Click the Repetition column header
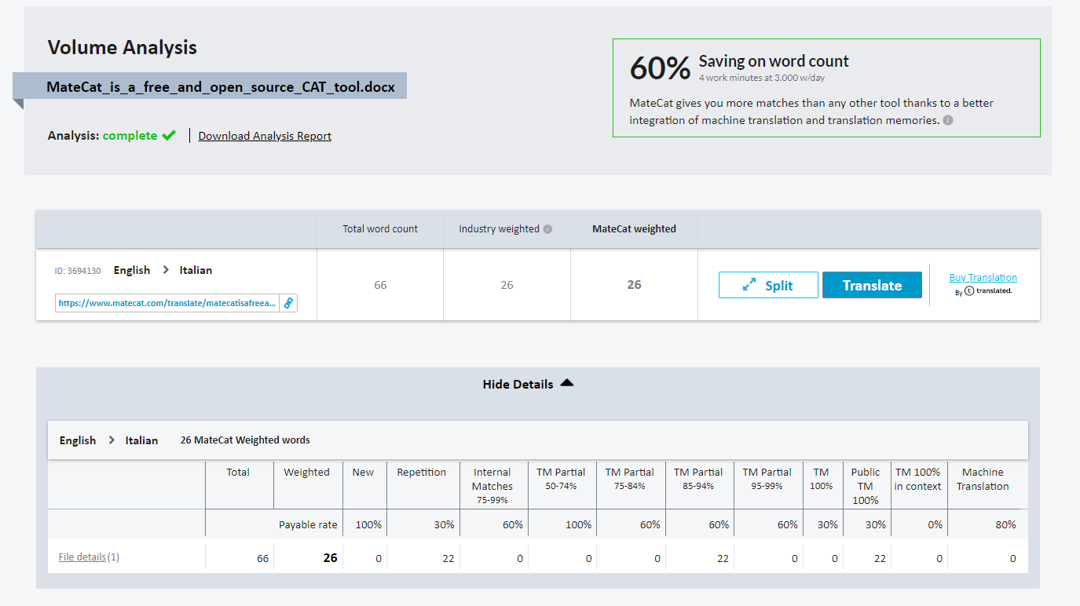This screenshot has width=1080, height=606. (421, 473)
